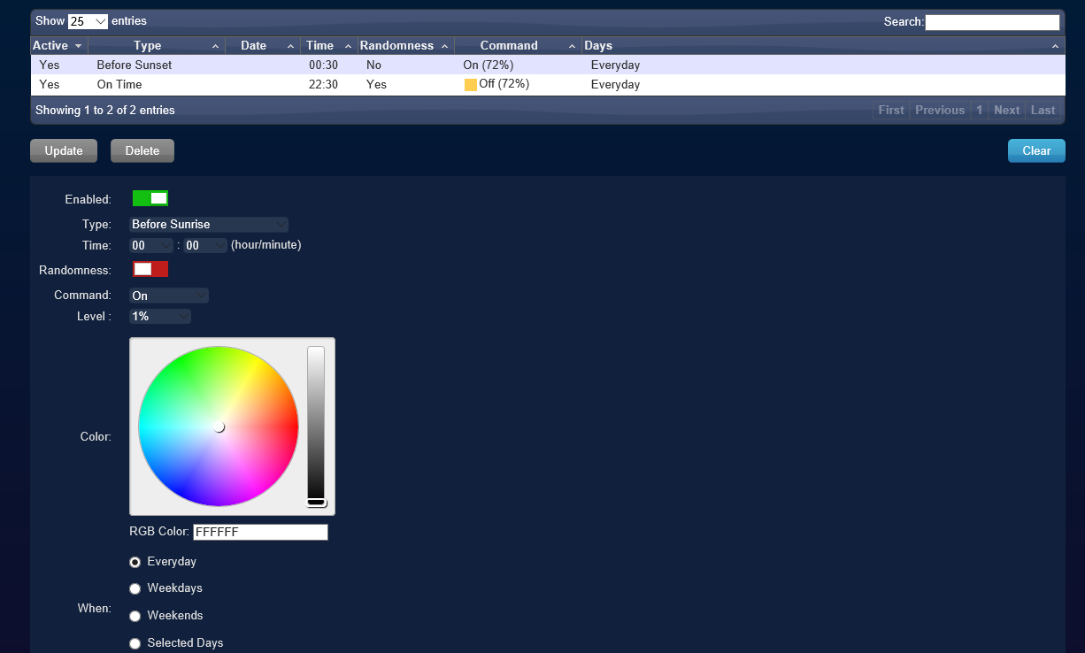Image resolution: width=1085 pixels, height=653 pixels.
Task: Go to Previous page of entries
Action: [x=940, y=111]
